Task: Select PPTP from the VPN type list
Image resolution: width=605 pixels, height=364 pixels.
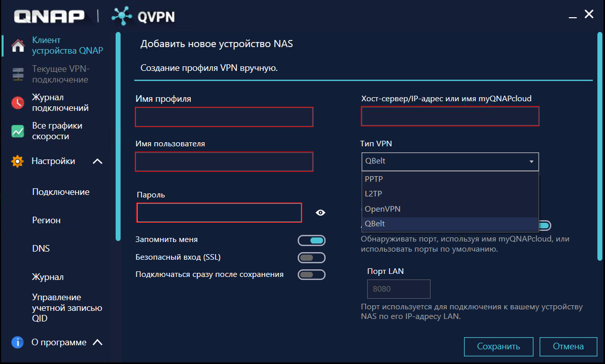Action: [450, 179]
